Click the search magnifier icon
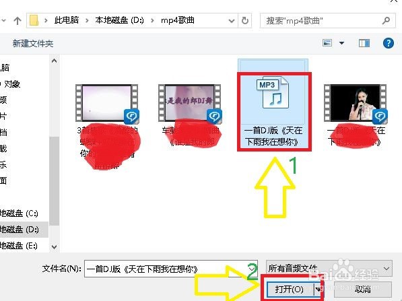Viewport: 402px width, 301px height. click(386, 20)
